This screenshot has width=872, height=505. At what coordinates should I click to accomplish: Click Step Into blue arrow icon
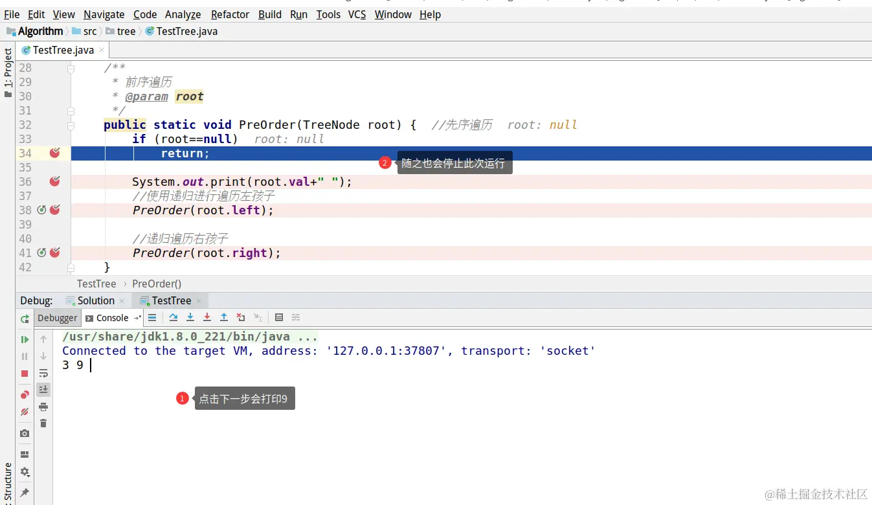(x=190, y=317)
